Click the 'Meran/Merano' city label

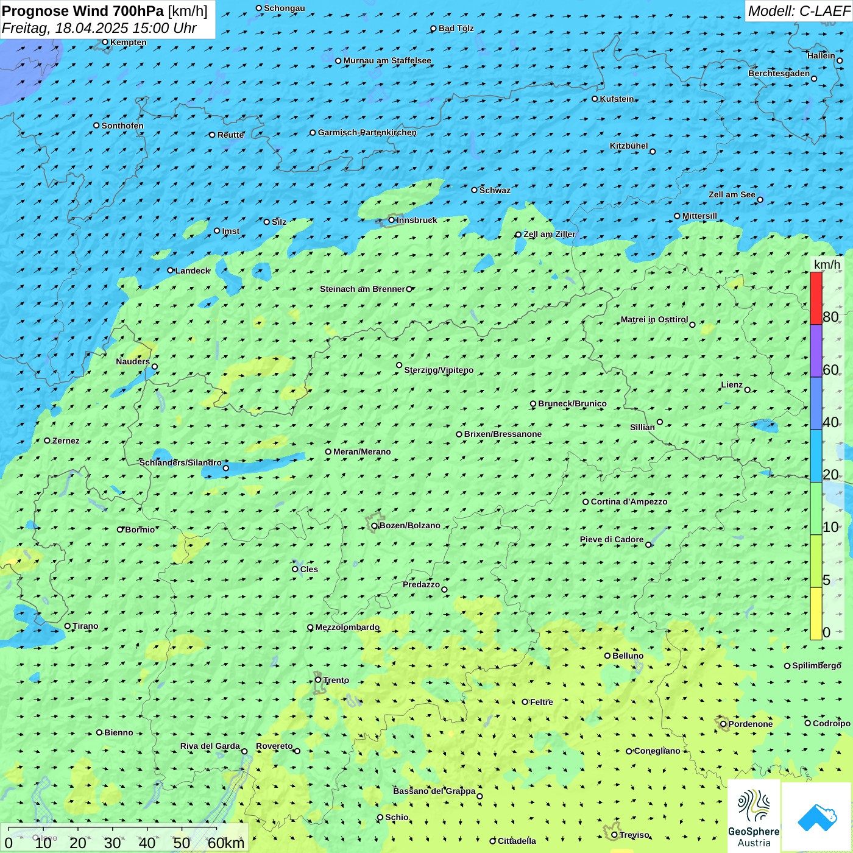coord(362,451)
